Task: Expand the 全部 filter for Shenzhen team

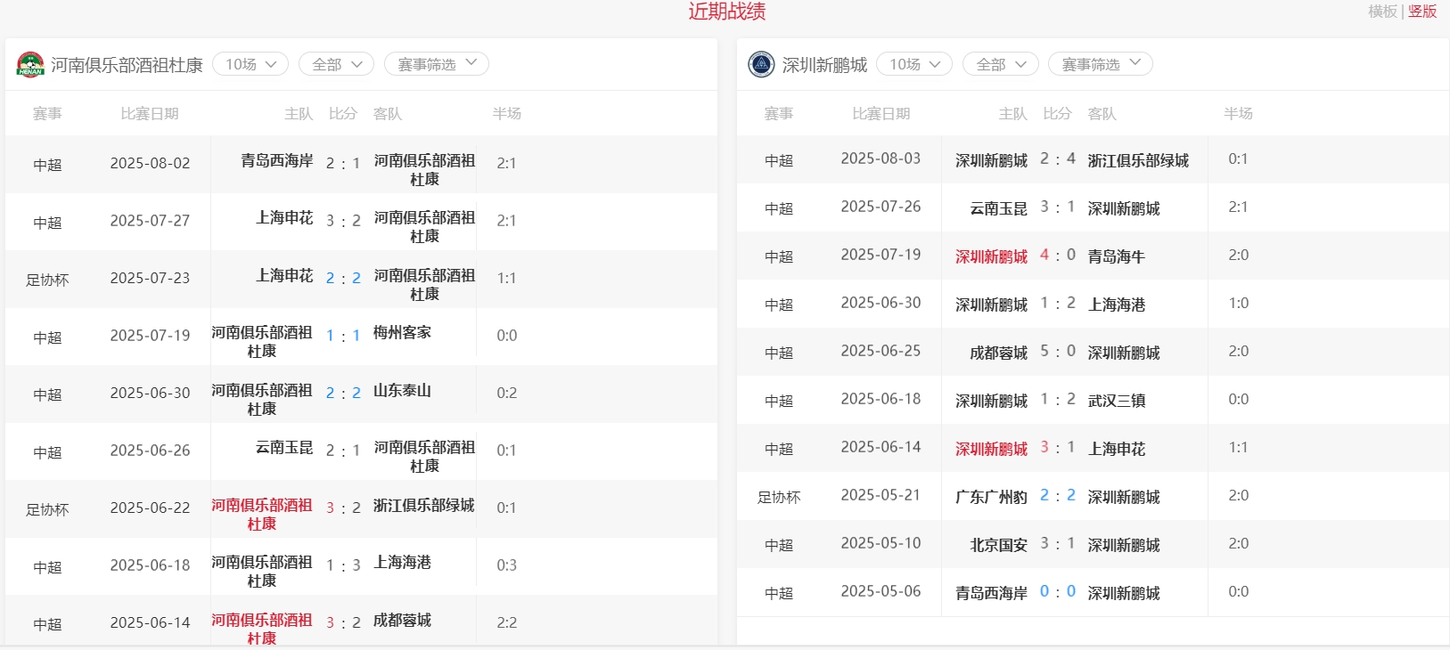Action: (x=1001, y=64)
